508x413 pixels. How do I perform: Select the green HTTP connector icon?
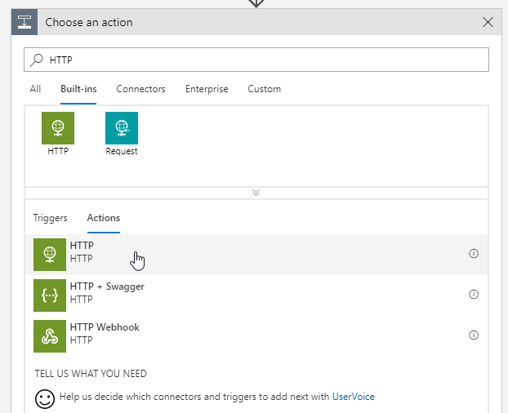pos(58,128)
